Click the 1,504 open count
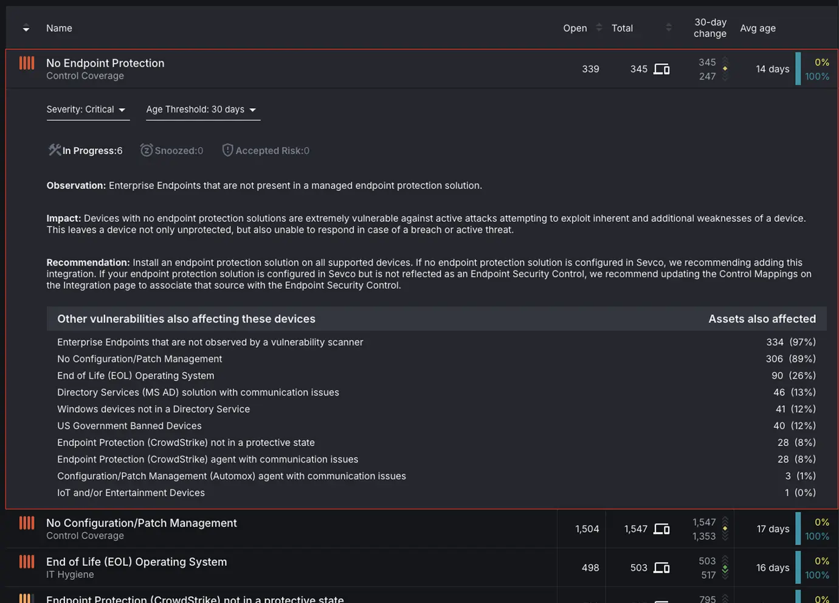Viewport: 839px width, 603px height. tap(587, 529)
